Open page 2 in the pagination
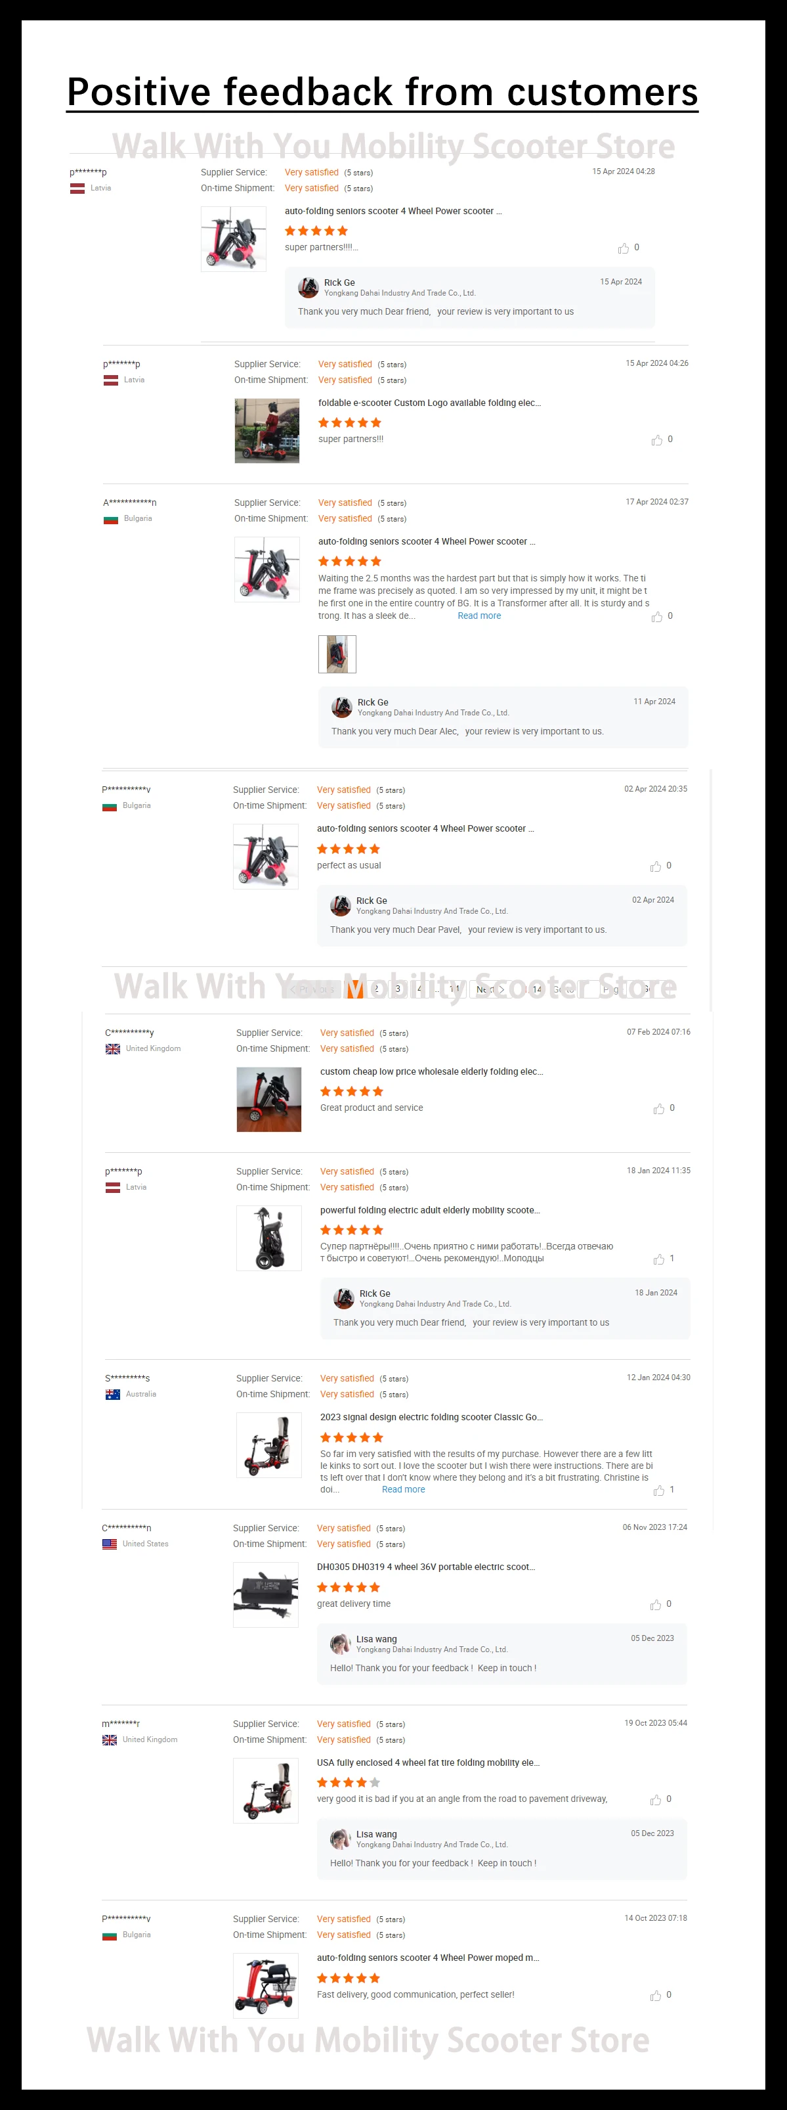Viewport: 787px width, 2110px height. [x=376, y=989]
